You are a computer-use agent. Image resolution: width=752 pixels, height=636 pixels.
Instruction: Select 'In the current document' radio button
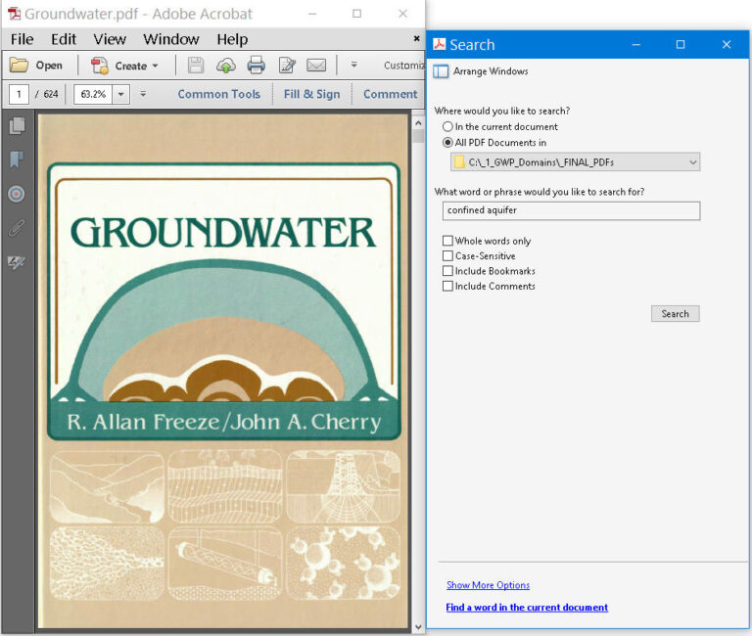(x=447, y=127)
